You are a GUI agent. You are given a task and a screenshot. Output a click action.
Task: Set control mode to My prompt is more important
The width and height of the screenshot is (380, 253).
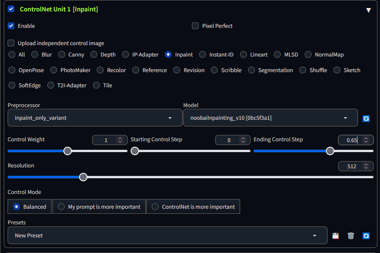(x=61, y=207)
